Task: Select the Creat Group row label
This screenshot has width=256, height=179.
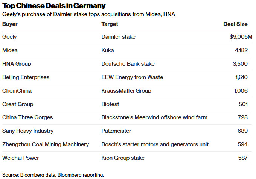Action: pos(18,104)
